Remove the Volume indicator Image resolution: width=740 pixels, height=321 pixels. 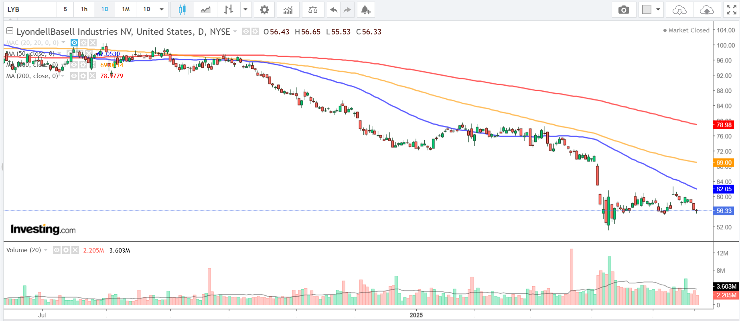(75, 250)
